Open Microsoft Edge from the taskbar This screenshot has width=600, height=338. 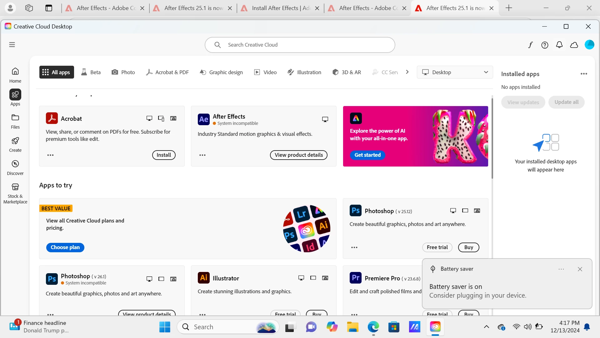pyautogui.click(x=373, y=327)
